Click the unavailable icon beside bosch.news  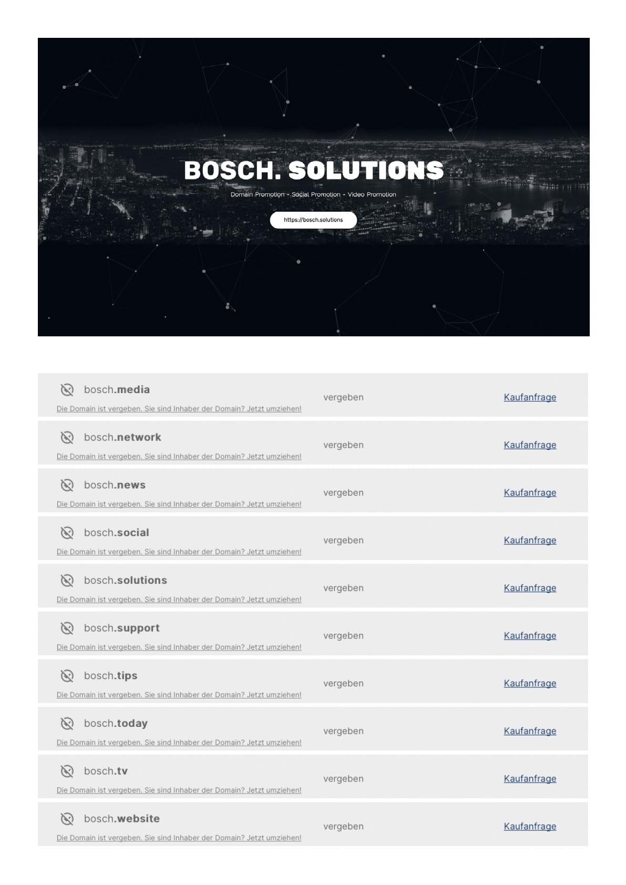(67, 485)
